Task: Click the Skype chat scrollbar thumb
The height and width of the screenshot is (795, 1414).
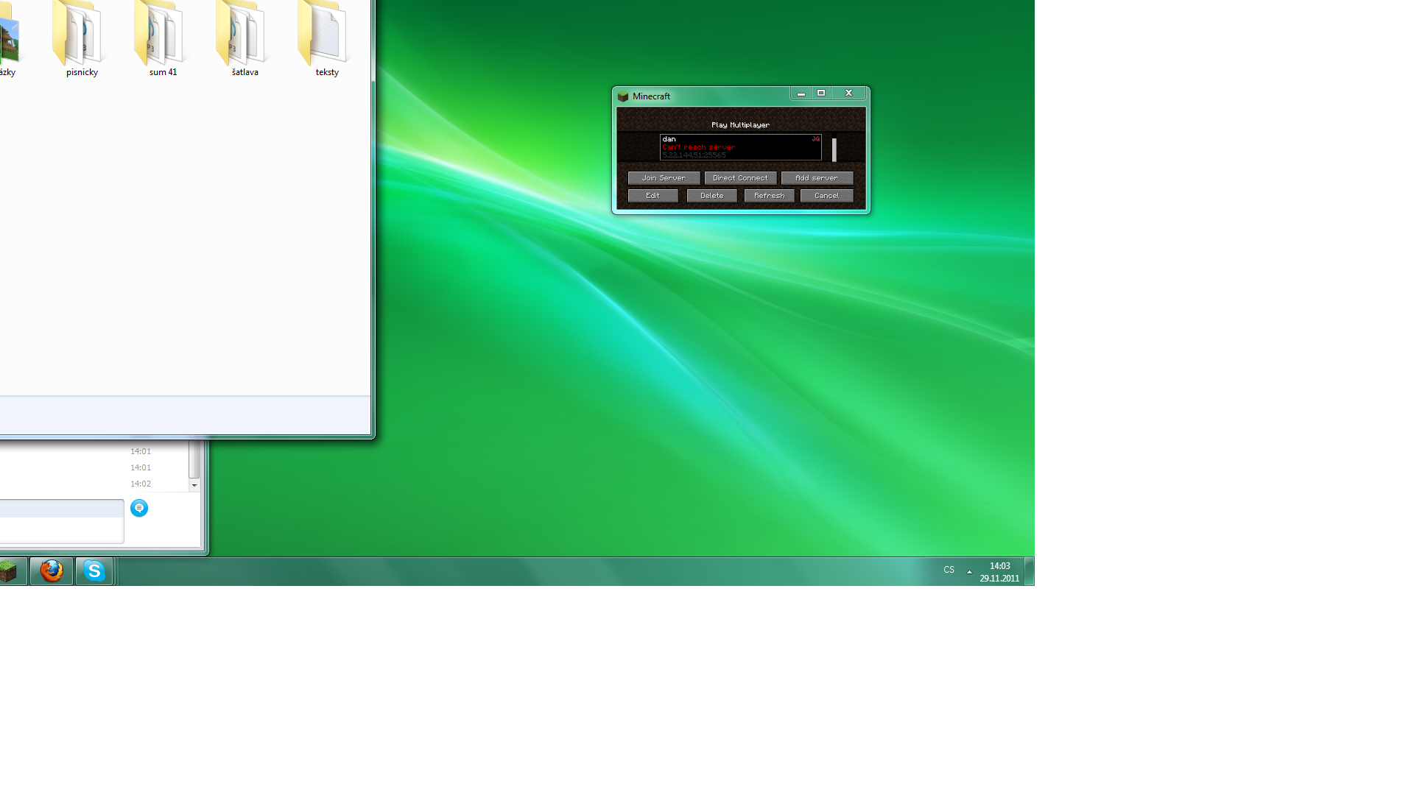Action: [194, 459]
